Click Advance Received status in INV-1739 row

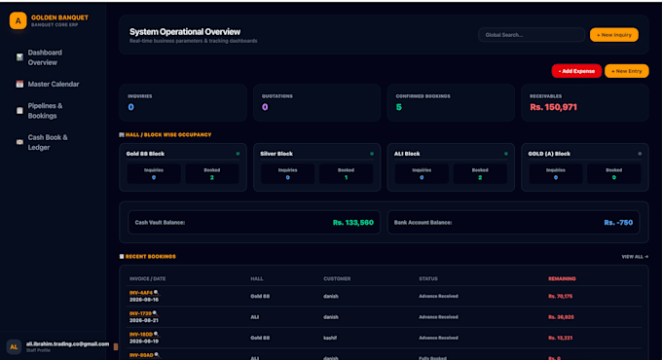[x=438, y=317]
